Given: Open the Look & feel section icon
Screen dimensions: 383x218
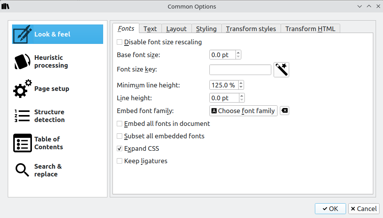Looking at the screenshot, I should 22,34.
